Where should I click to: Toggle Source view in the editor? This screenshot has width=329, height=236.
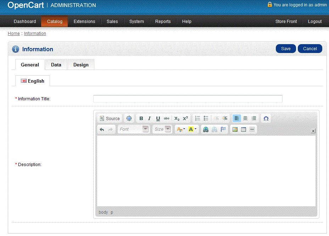[110, 118]
